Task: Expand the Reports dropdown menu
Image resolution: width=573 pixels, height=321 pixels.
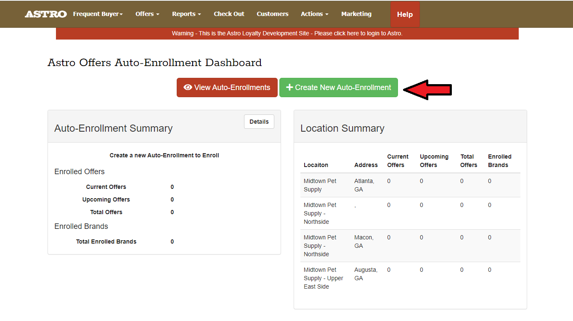Action: tap(186, 14)
